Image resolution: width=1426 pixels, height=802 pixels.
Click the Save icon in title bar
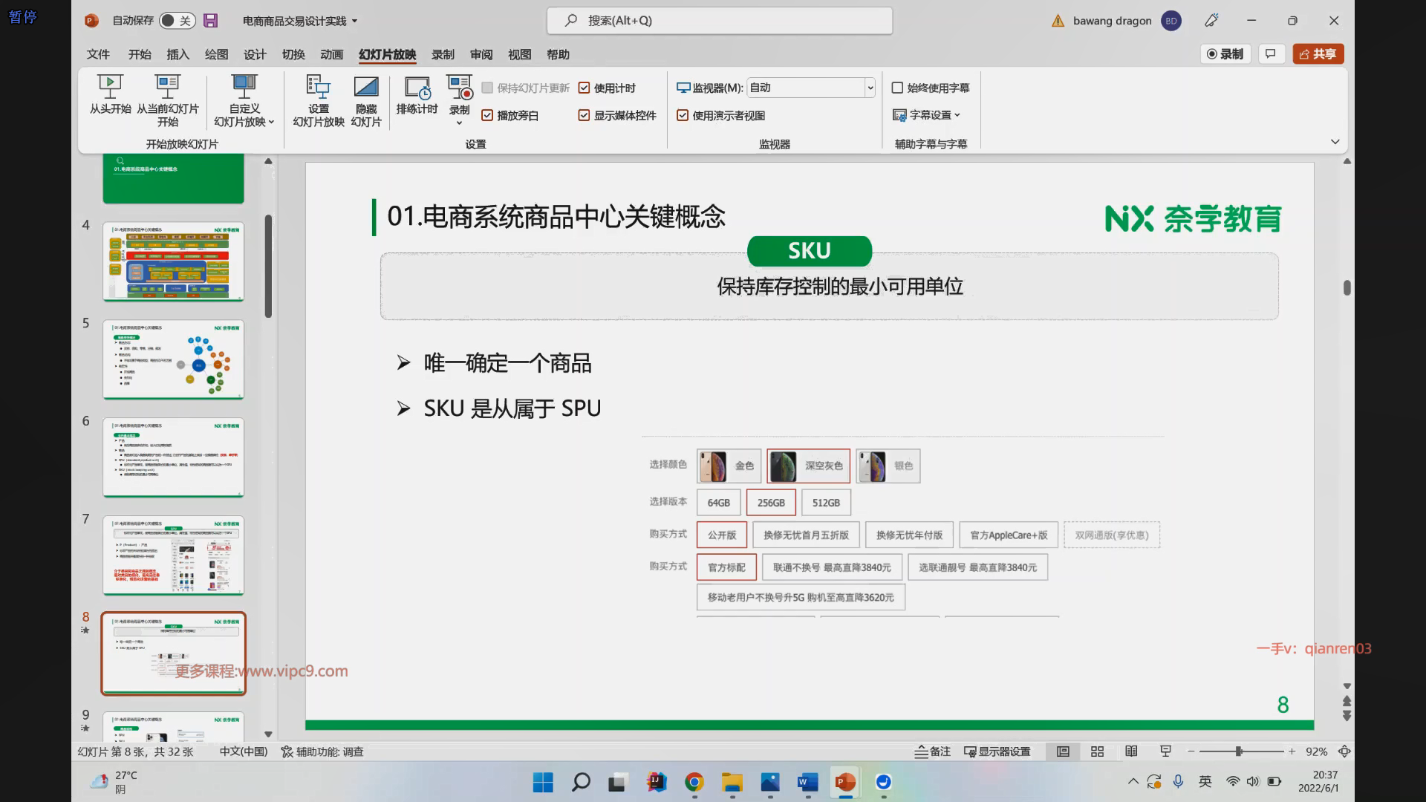pos(211,21)
